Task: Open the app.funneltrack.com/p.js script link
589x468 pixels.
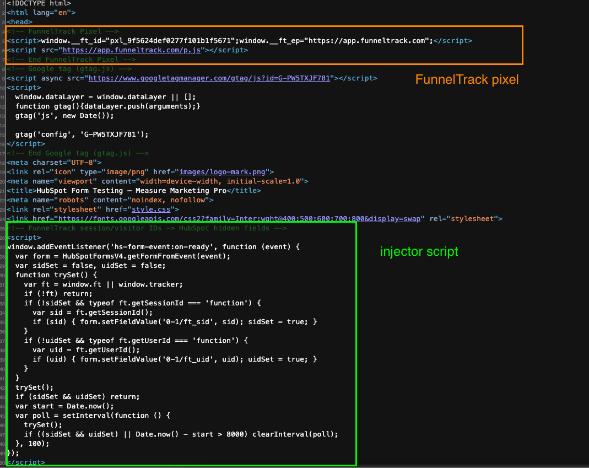Action: point(132,50)
